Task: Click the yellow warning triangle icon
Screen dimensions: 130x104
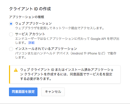Action: click(16, 70)
